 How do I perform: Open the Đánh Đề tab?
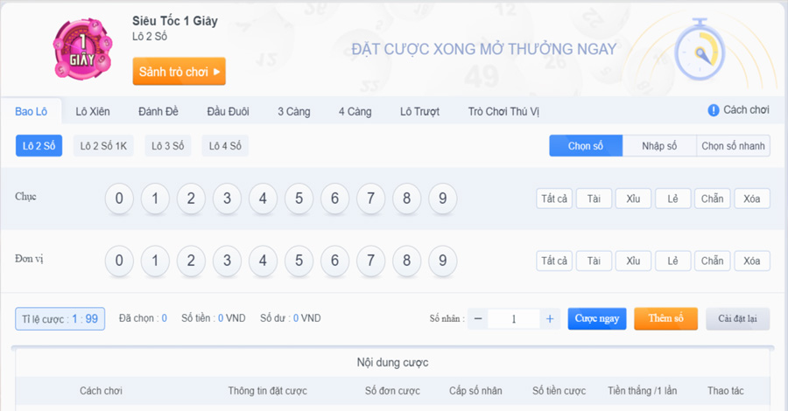(158, 111)
